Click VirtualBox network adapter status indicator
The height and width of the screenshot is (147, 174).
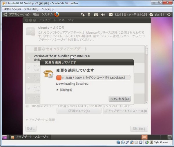[132, 142]
